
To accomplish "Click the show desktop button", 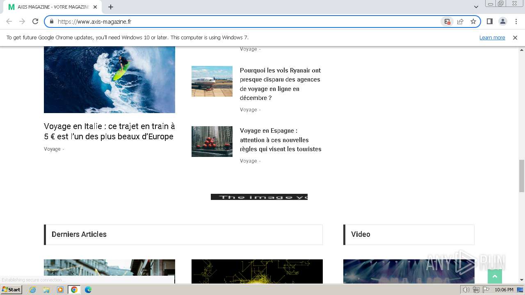I will click(x=520, y=290).
